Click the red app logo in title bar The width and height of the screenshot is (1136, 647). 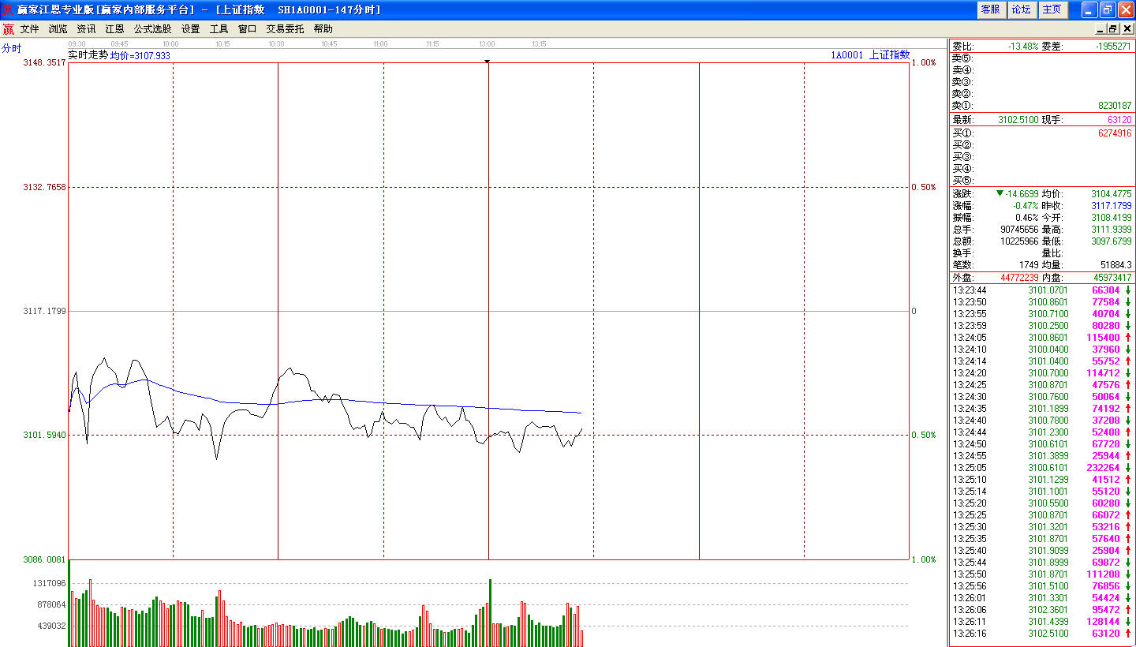tap(8, 9)
